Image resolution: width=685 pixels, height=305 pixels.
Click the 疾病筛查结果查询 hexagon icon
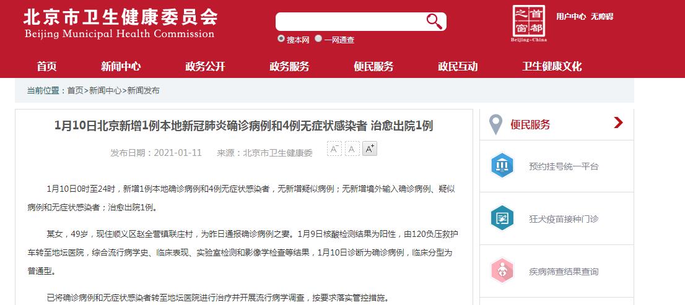tap(502, 271)
